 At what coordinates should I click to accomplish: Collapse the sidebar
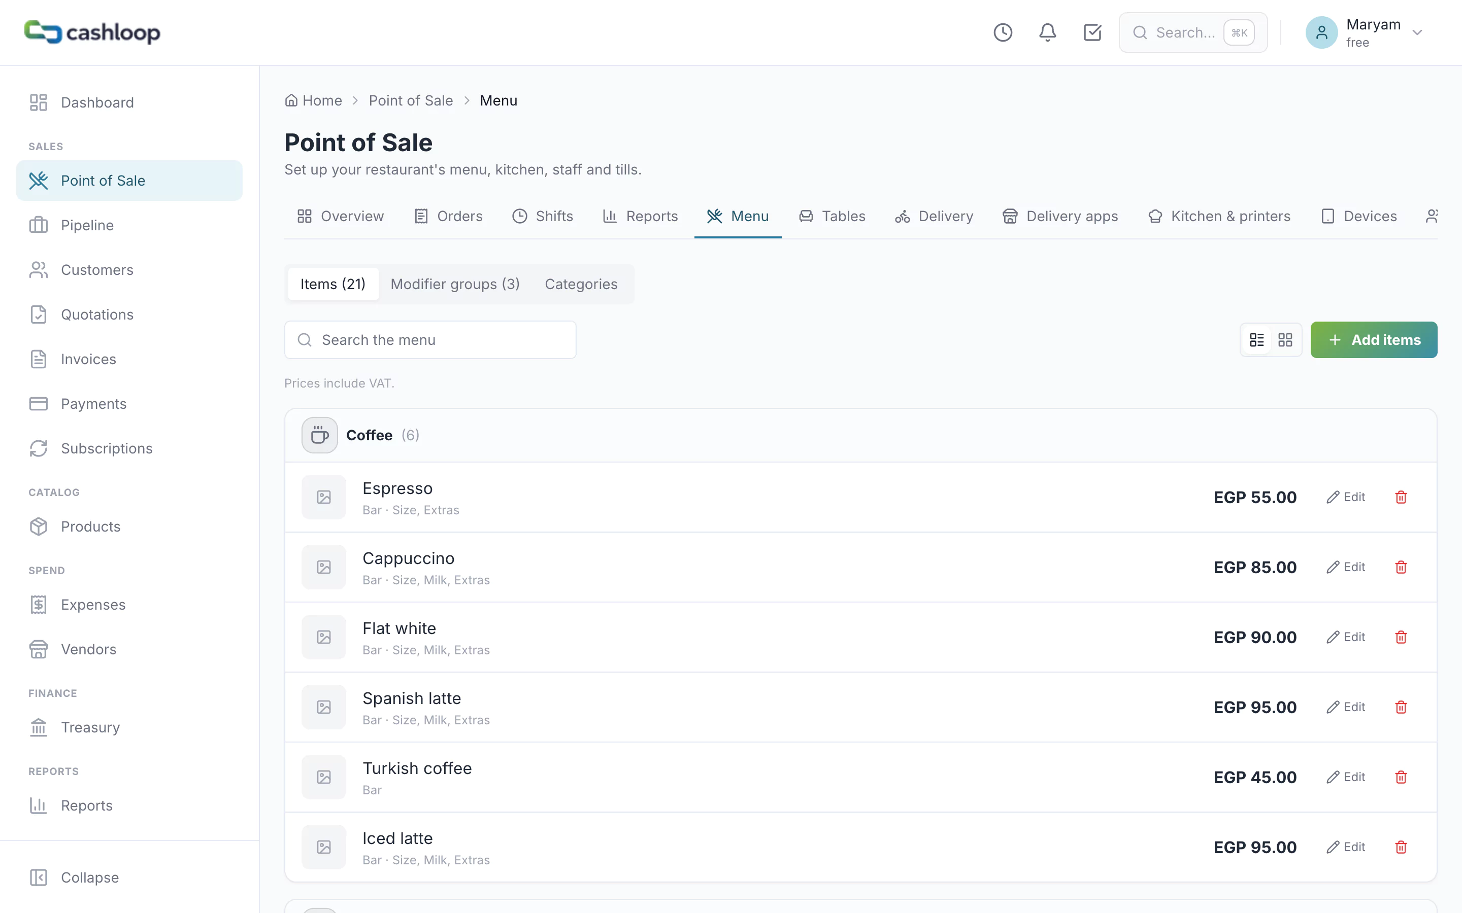point(129,877)
